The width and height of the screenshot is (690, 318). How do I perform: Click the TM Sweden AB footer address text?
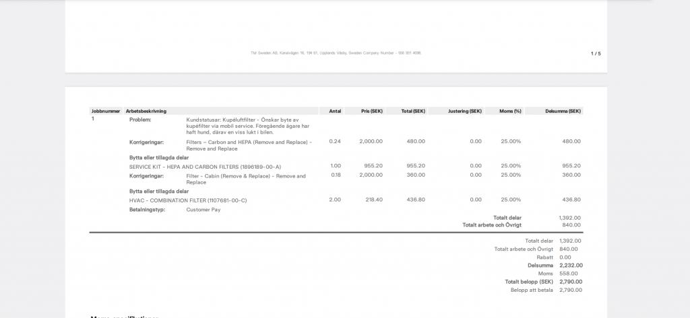click(336, 52)
